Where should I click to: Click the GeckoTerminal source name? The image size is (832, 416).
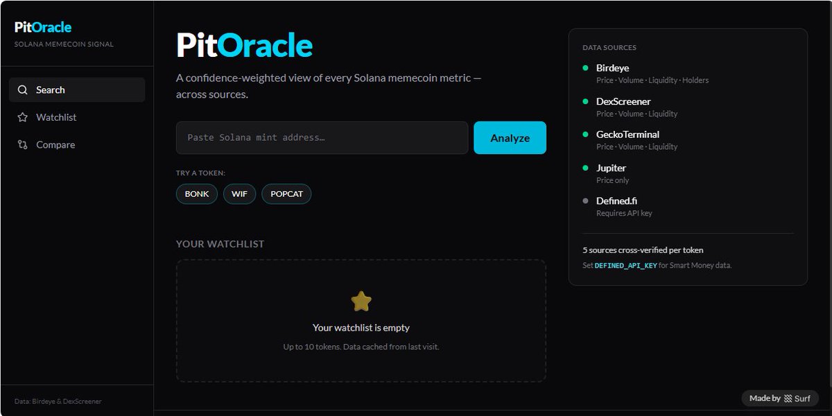(x=627, y=135)
